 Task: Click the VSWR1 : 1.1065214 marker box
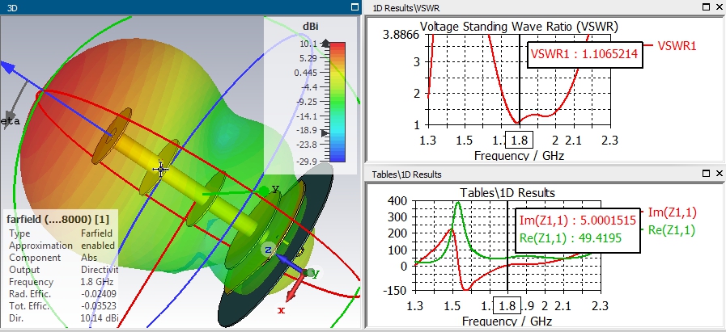(x=584, y=53)
